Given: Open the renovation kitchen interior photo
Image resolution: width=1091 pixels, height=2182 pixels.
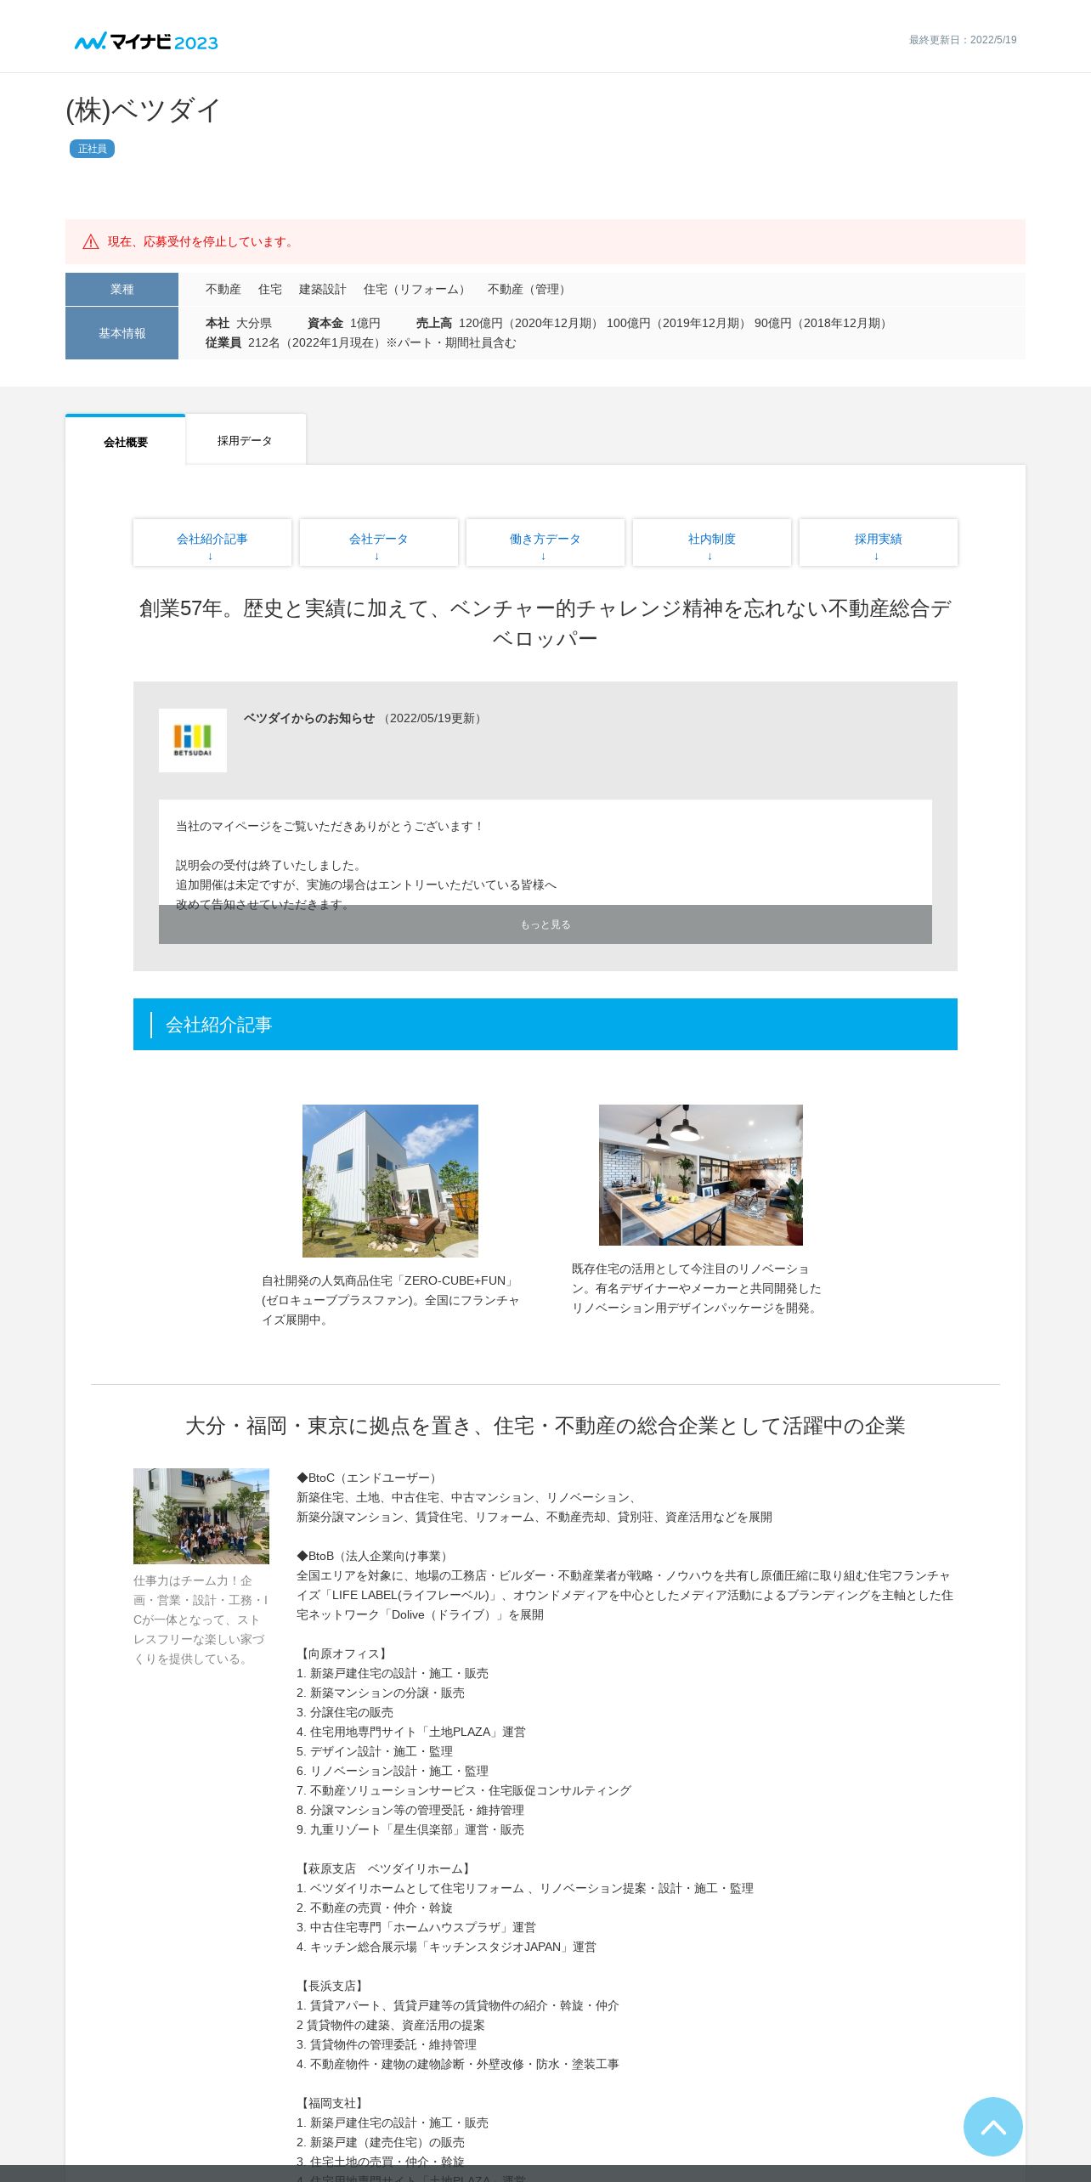Looking at the screenshot, I should coord(701,1175).
